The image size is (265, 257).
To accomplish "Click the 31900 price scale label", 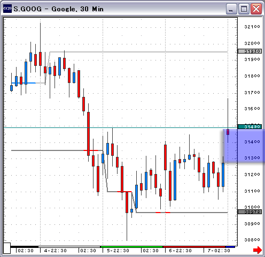I will pyautogui.click(x=252, y=59).
